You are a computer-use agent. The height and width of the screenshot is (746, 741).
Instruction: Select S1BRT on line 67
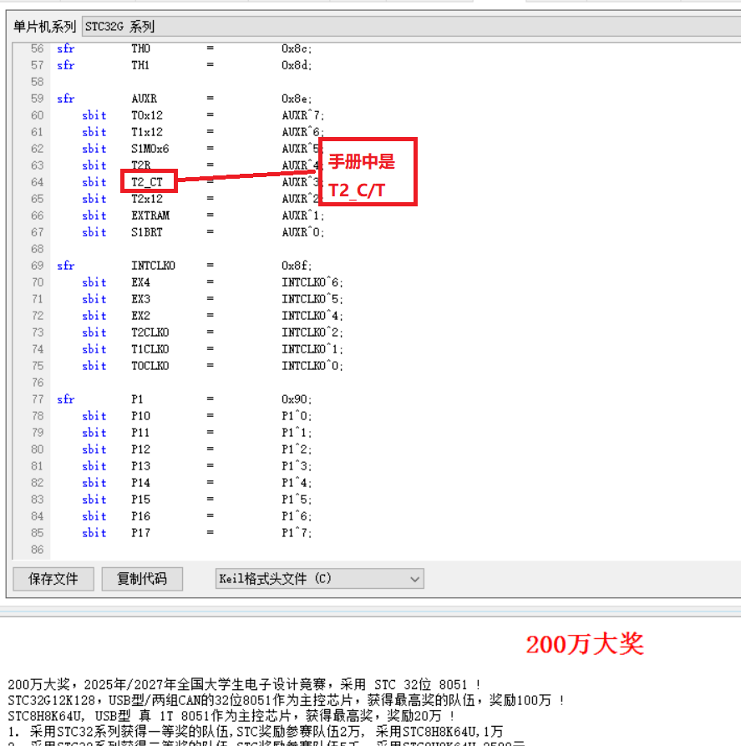pos(147,232)
